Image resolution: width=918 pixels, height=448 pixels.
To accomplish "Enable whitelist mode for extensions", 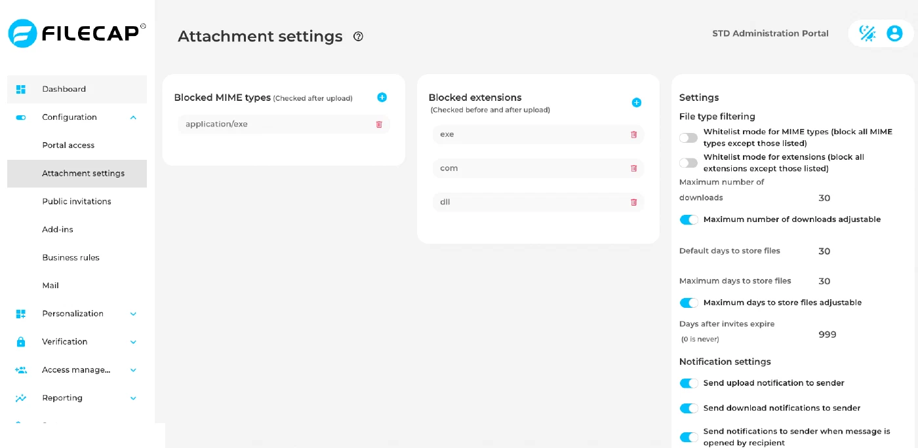I will tap(688, 163).
